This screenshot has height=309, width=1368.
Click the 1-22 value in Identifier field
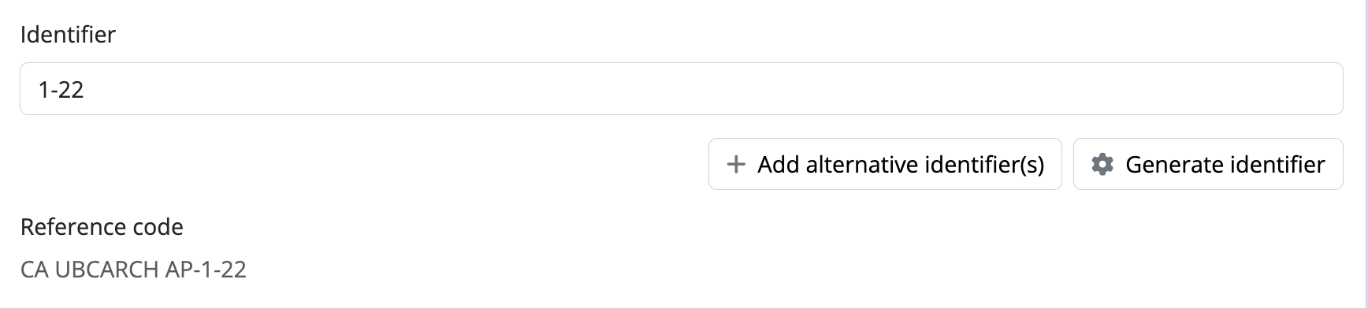(61, 90)
